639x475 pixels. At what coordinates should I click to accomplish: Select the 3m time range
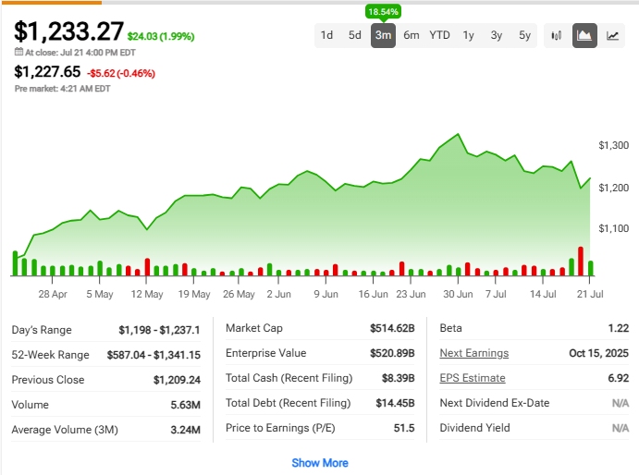click(x=383, y=35)
